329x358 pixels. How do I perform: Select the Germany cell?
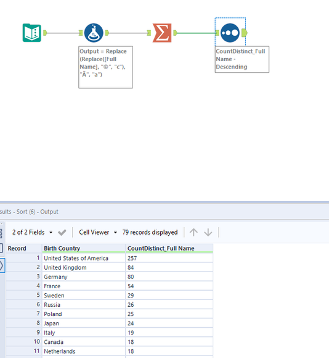pyautogui.click(x=84, y=277)
